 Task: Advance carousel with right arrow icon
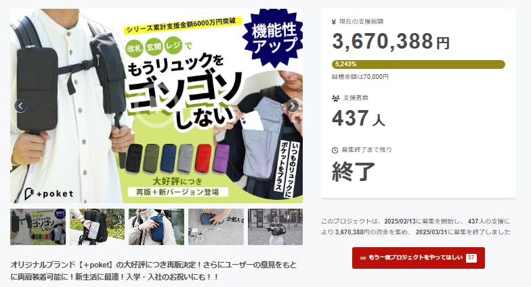click(293, 106)
